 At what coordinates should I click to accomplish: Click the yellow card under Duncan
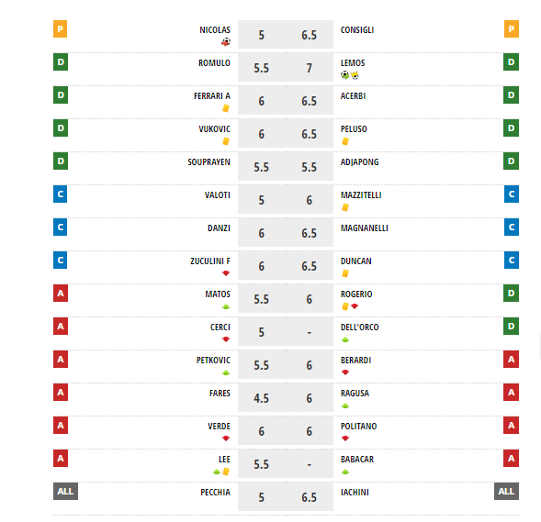(x=345, y=273)
